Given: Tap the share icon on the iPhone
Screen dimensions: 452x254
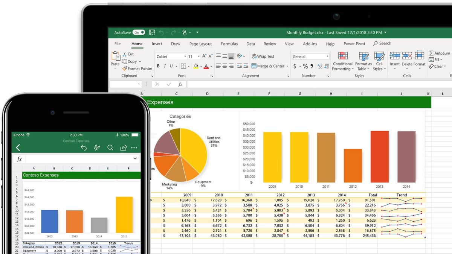Looking at the screenshot, I should coord(123,148).
